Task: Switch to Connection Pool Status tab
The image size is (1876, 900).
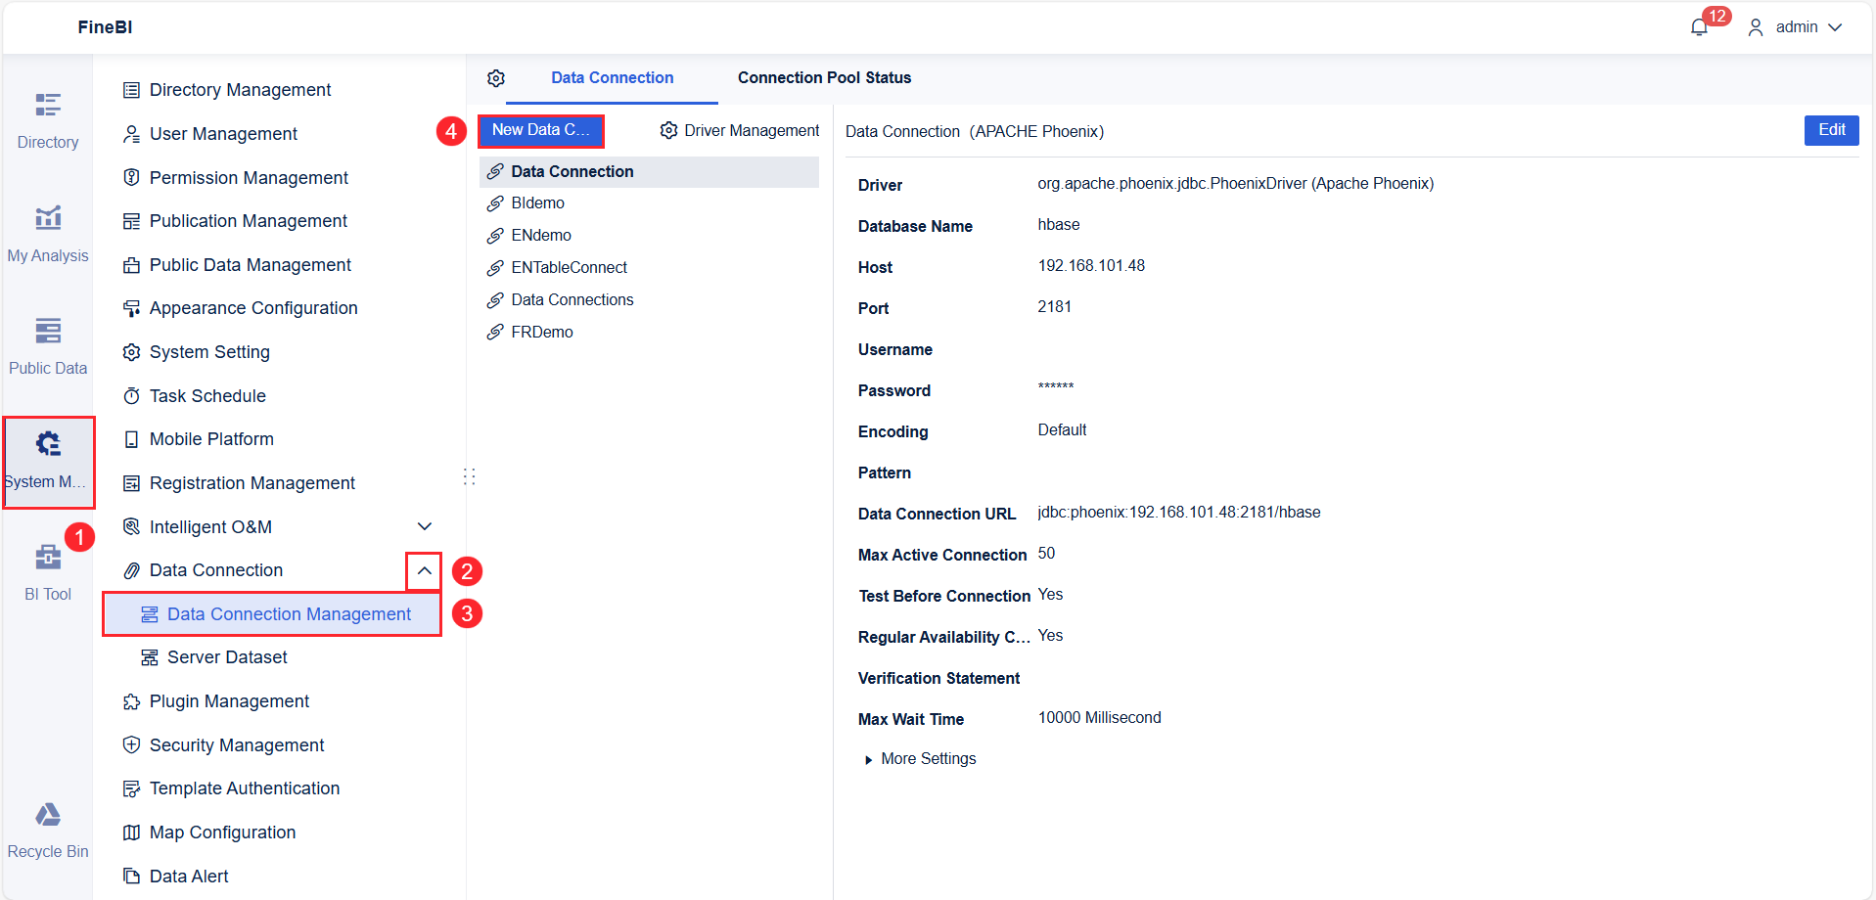Action: (824, 77)
